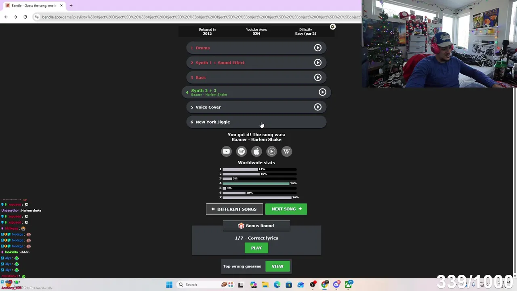The width and height of the screenshot is (517, 291).
Task: Click the 'Difficulty Easy (par 2)' info
Action: pyautogui.click(x=306, y=32)
